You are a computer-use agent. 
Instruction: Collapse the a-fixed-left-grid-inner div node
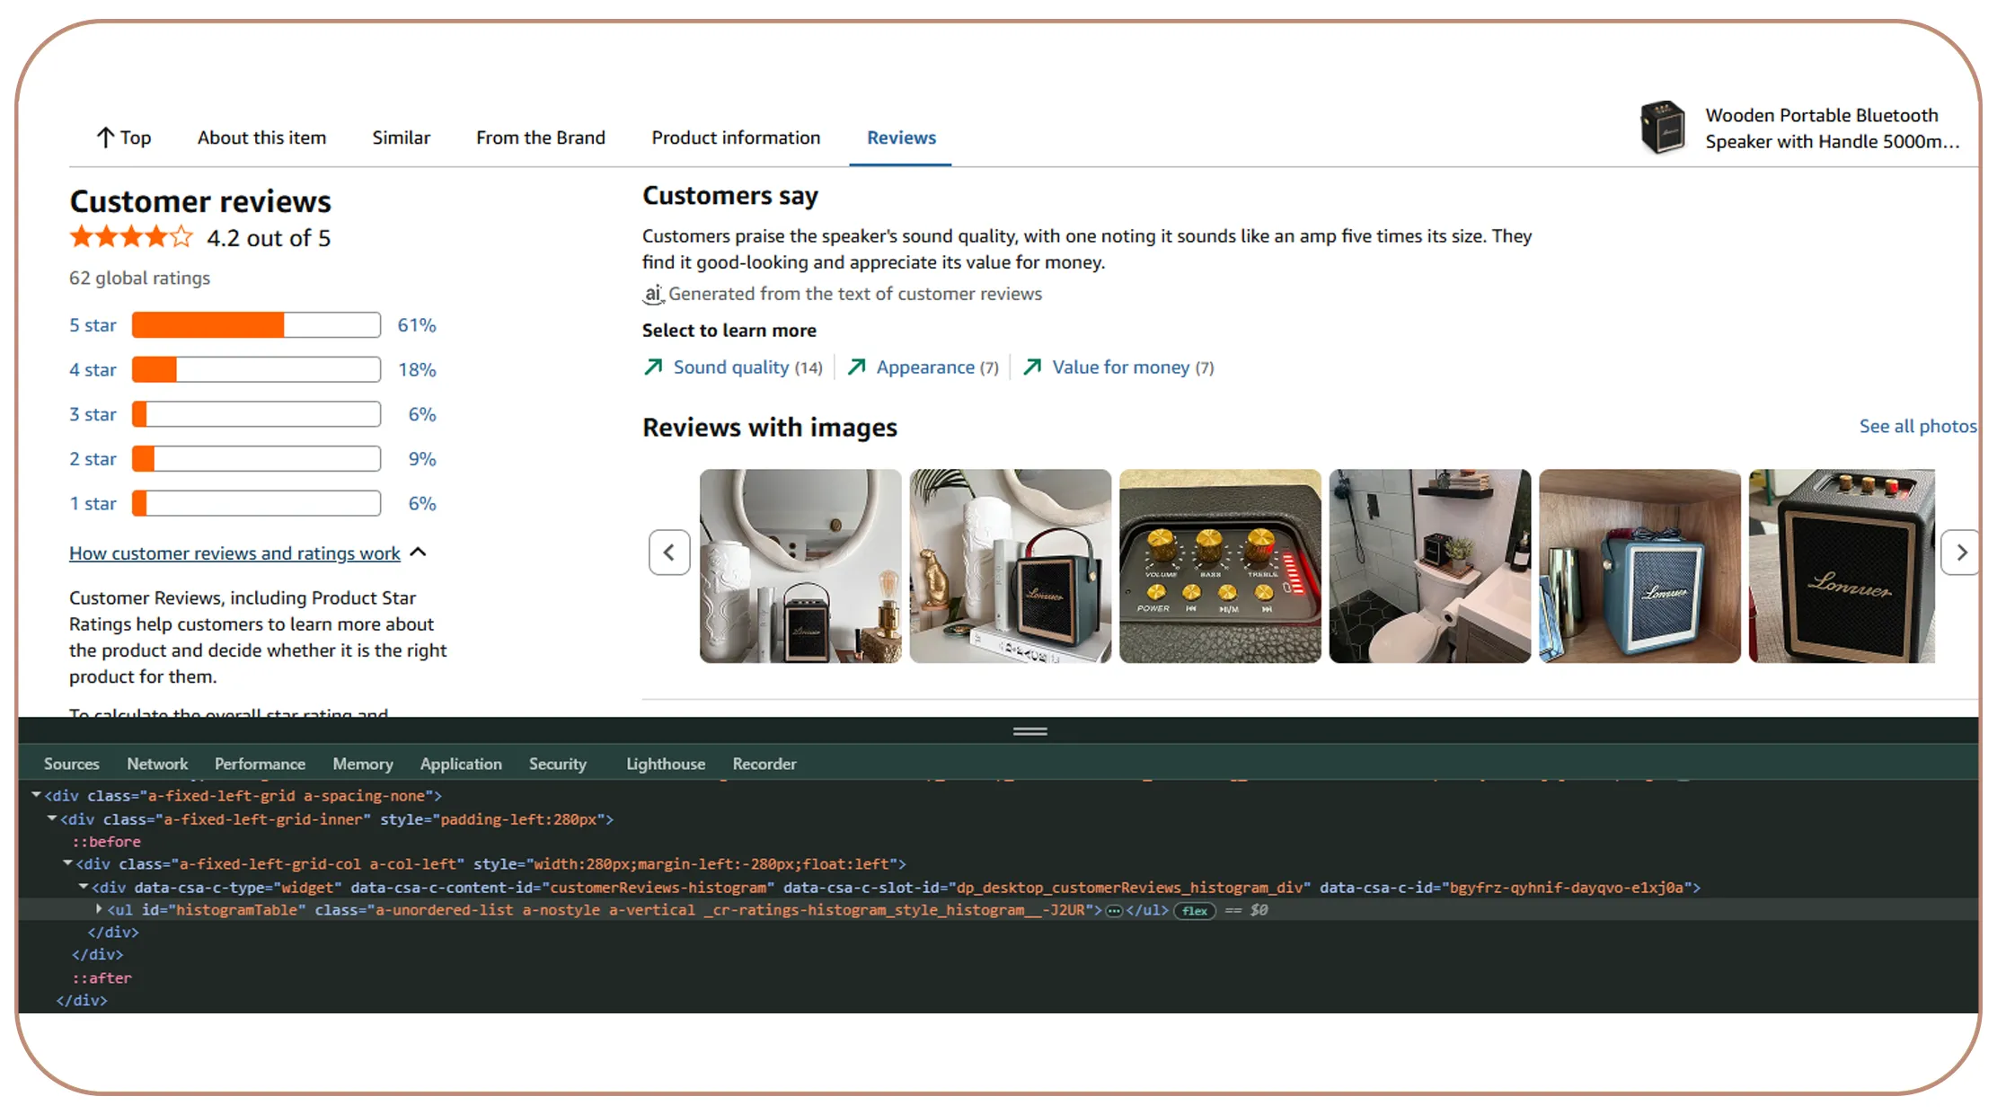[x=52, y=819]
